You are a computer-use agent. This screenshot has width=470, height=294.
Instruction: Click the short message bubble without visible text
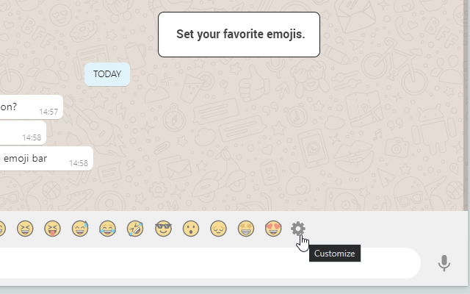point(22,133)
